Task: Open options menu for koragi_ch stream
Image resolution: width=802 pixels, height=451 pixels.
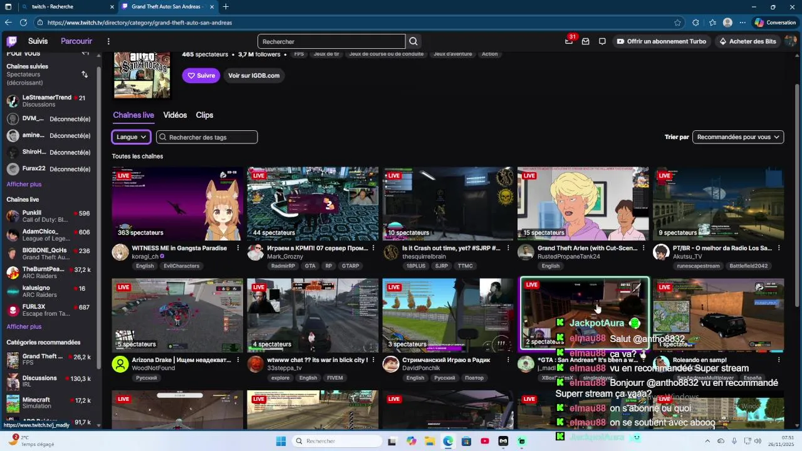Action: tap(238, 248)
